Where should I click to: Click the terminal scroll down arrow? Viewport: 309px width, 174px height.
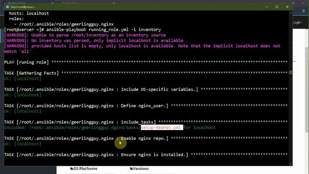coord(291,164)
